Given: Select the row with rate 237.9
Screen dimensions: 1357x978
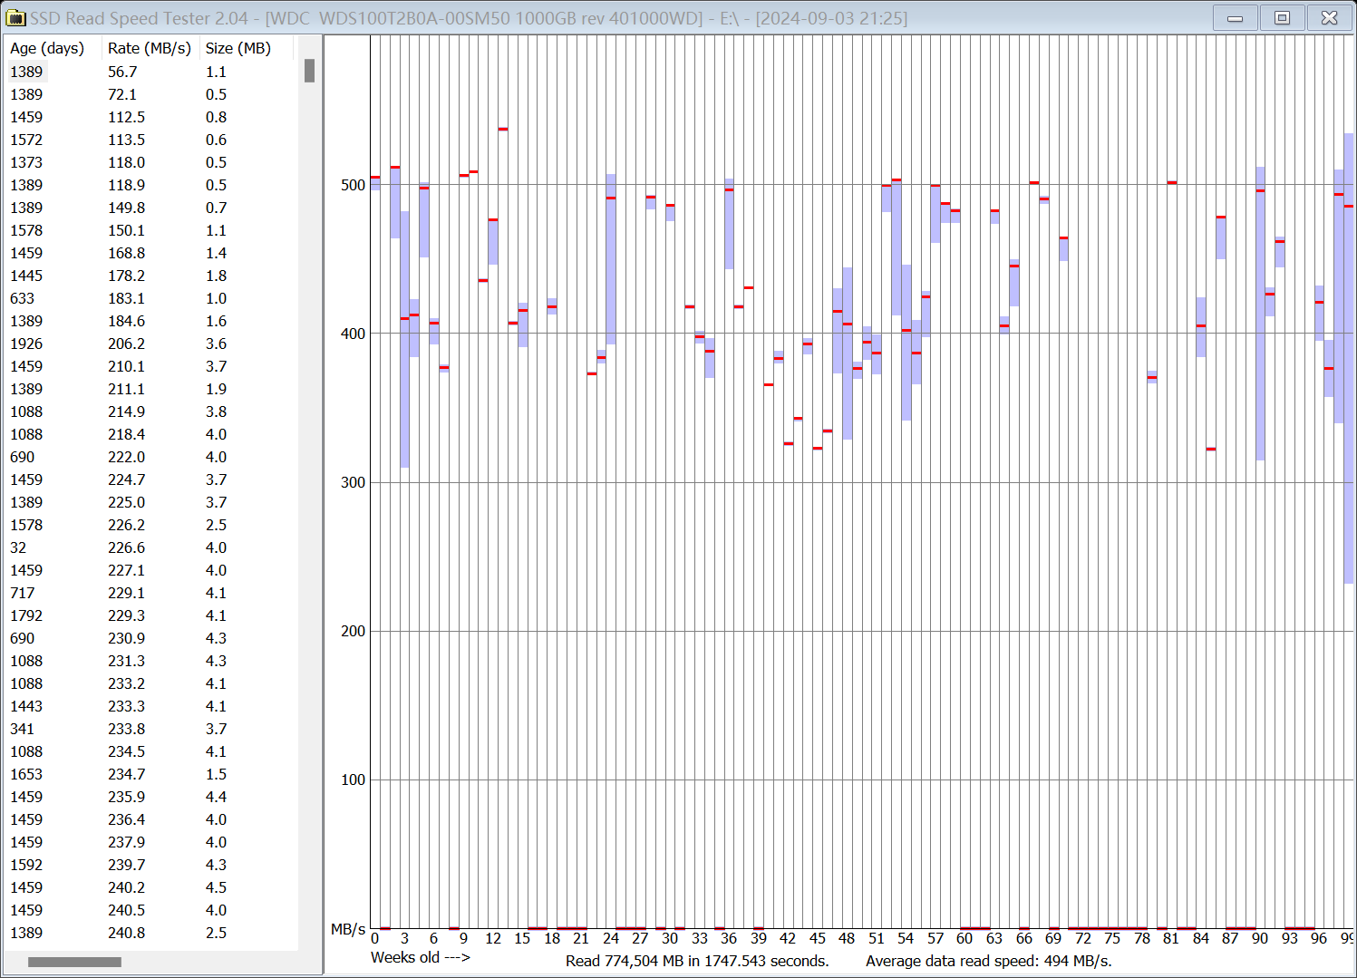Looking at the screenshot, I should (150, 842).
